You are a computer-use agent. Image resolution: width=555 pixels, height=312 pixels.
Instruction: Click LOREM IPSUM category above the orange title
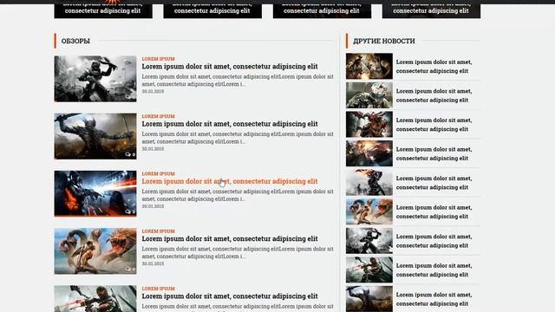(158, 173)
